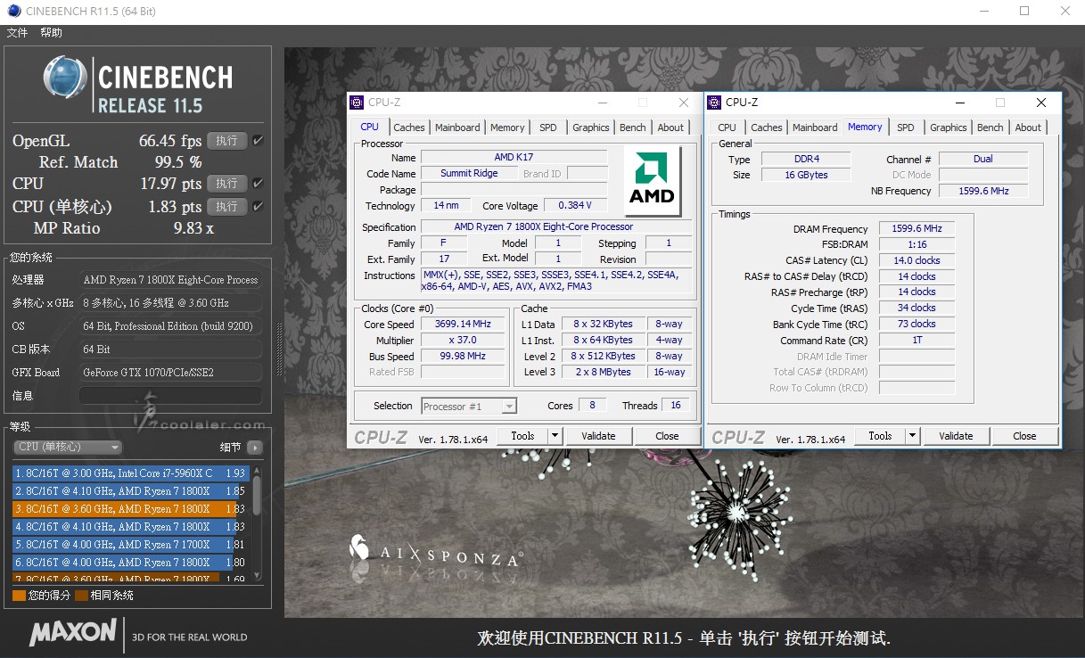
Task: Click the CAS# Latency value 14.0 clocks
Action: pyautogui.click(x=916, y=261)
